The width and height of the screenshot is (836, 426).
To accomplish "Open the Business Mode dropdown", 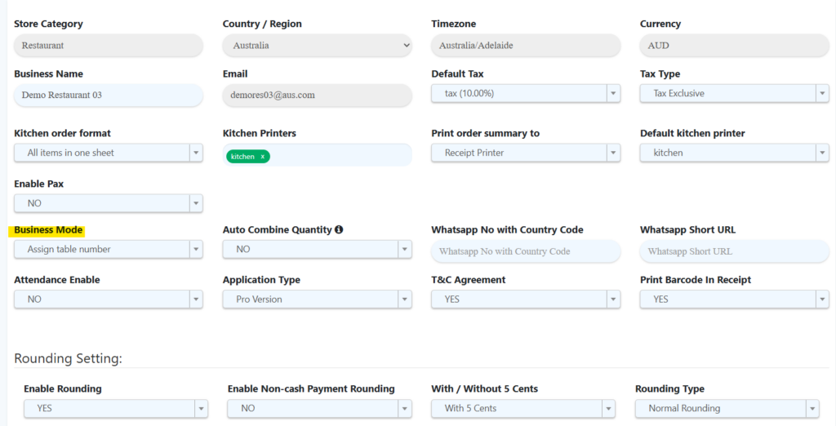I will point(108,250).
